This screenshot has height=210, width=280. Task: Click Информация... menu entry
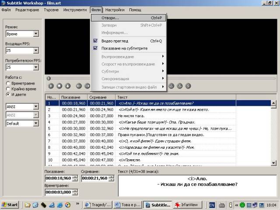click(129, 33)
